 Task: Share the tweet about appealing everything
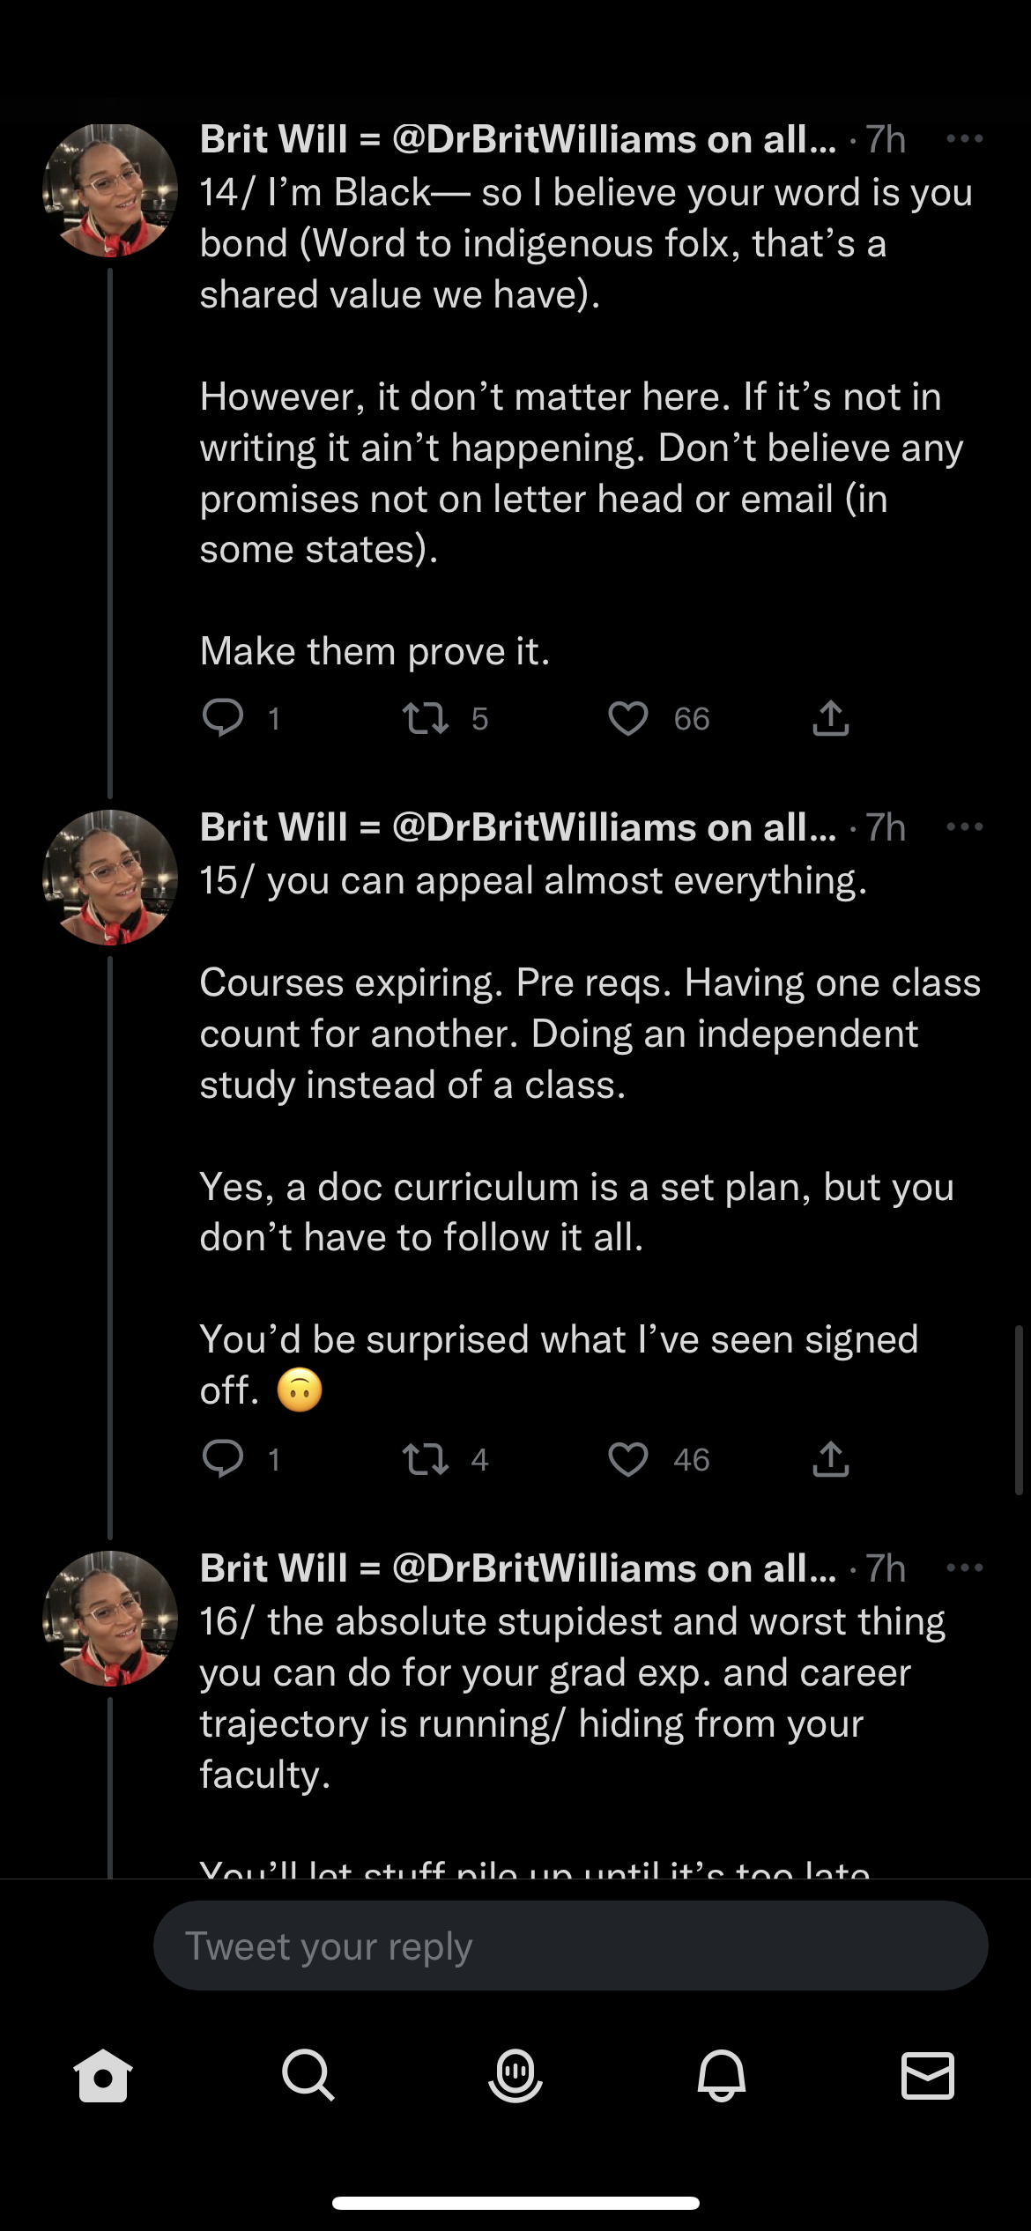tap(830, 1459)
